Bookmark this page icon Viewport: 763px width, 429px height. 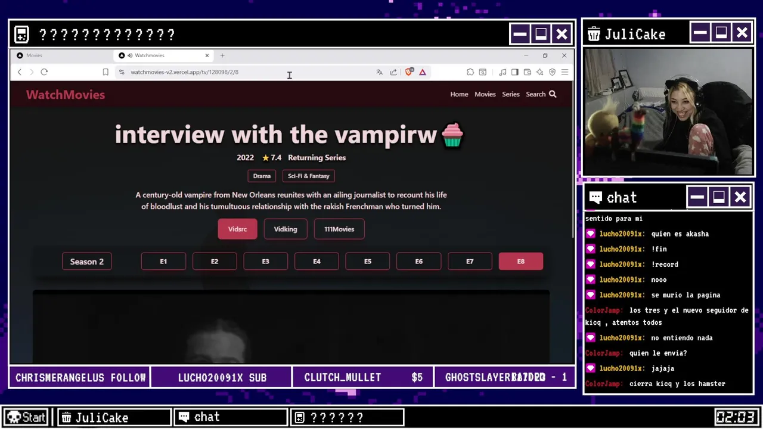pyautogui.click(x=106, y=72)
